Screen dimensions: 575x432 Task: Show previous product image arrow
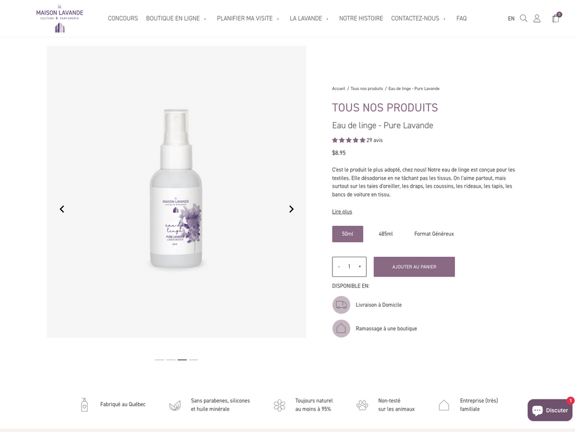(x=62, y=209)
